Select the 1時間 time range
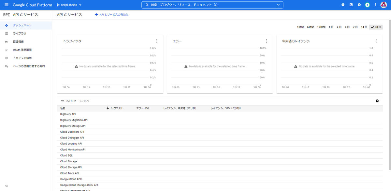This screenshot has height=191, width=391. click(x=300, y=27)
